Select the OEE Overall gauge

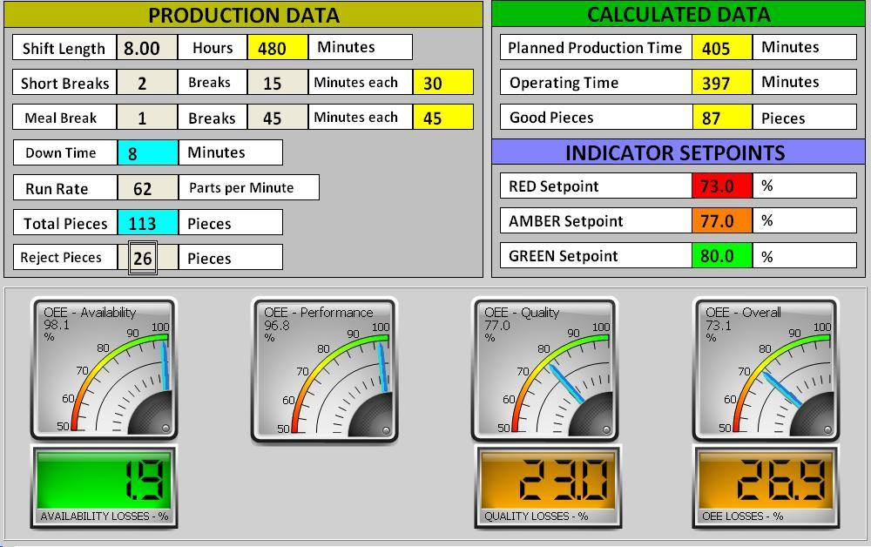(x=766, y=370)
